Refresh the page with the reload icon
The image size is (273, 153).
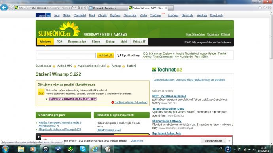(x=82, y=8)
